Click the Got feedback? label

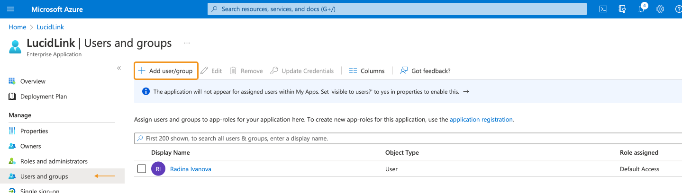(x=431, y=71)
